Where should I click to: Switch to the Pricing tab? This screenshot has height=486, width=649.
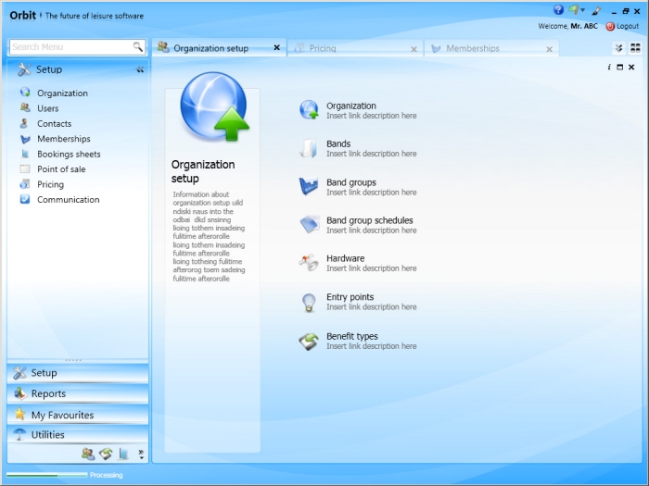323,48
